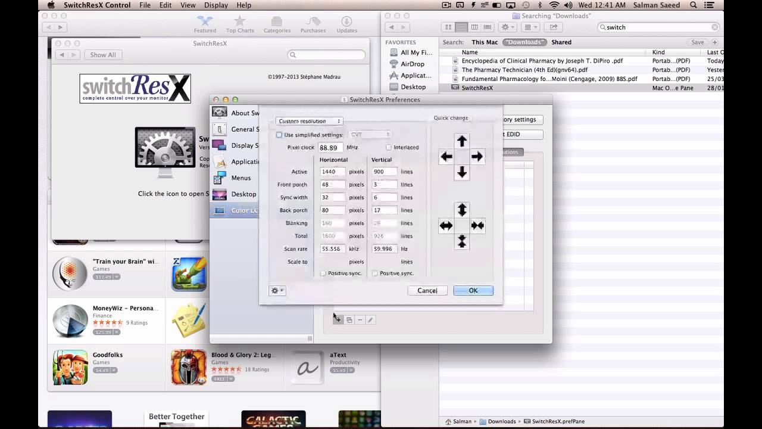Click the Wi-Fi status icon

point(554,5)
